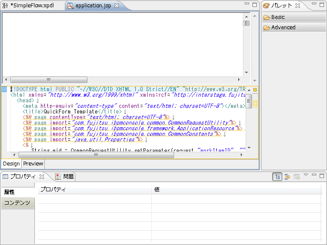Toggle show categories icon in properties toolbar
Image resolution: width=327 pixels, height=245 pixels.
click(277, 177)
